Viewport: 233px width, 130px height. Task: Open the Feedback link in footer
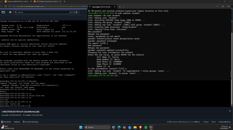(17, 122)
